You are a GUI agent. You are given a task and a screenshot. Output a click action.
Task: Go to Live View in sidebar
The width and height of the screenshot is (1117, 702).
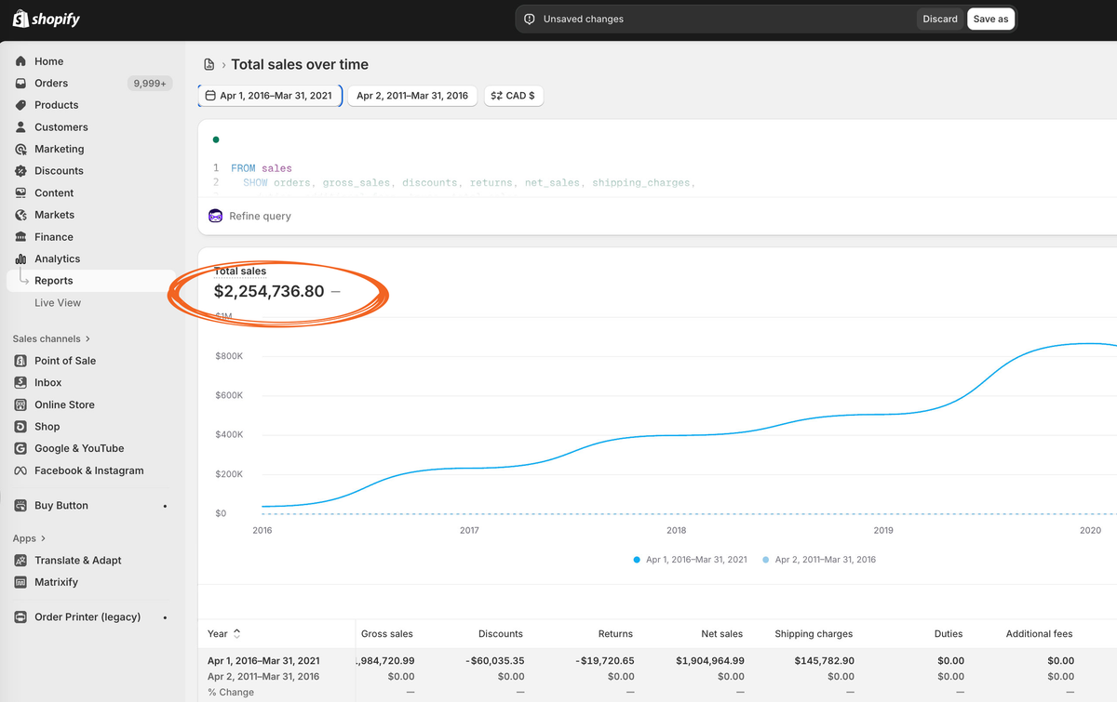[x=58, y=302]
